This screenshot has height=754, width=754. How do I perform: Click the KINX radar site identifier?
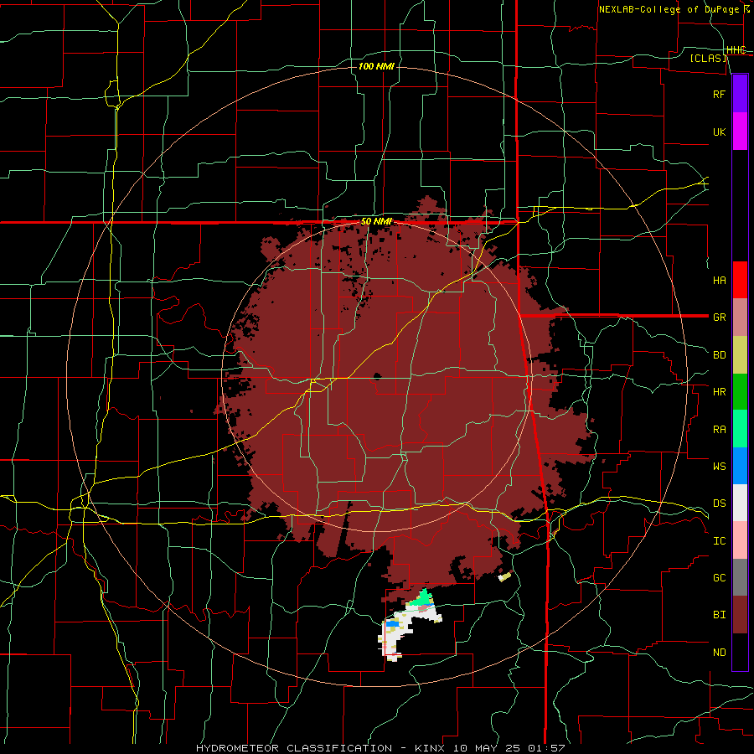coord(430,748)
